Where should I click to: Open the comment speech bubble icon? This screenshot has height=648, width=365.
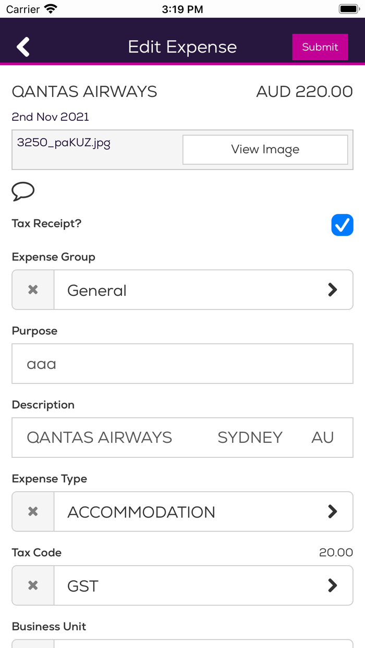coord(23,192)
